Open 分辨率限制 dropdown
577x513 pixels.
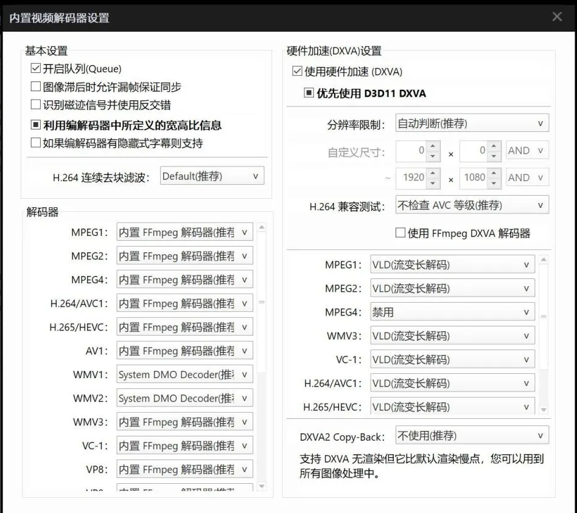[472, 123]
